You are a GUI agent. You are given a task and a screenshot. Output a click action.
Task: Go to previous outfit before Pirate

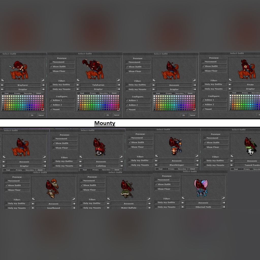tap(230, 85)
